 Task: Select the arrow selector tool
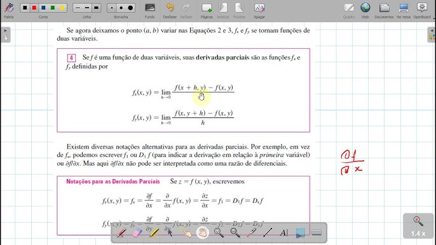170,232
